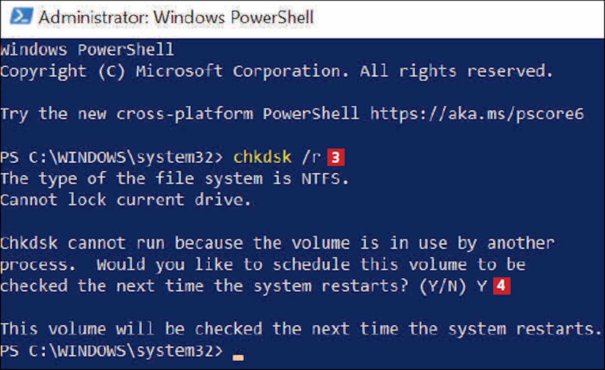Image resolution: width=605 pixels, height=370 pixels.
Task: Click the Administrator: Windows PowerShell title
Action: 176,17
